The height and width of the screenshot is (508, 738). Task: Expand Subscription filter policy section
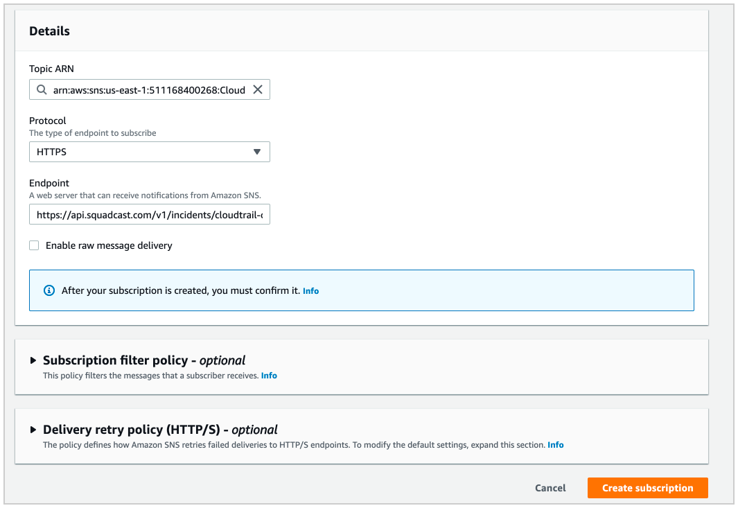(x=33, y=360)
